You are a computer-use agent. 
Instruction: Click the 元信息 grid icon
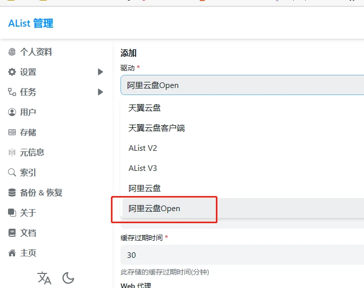point(12,152)
